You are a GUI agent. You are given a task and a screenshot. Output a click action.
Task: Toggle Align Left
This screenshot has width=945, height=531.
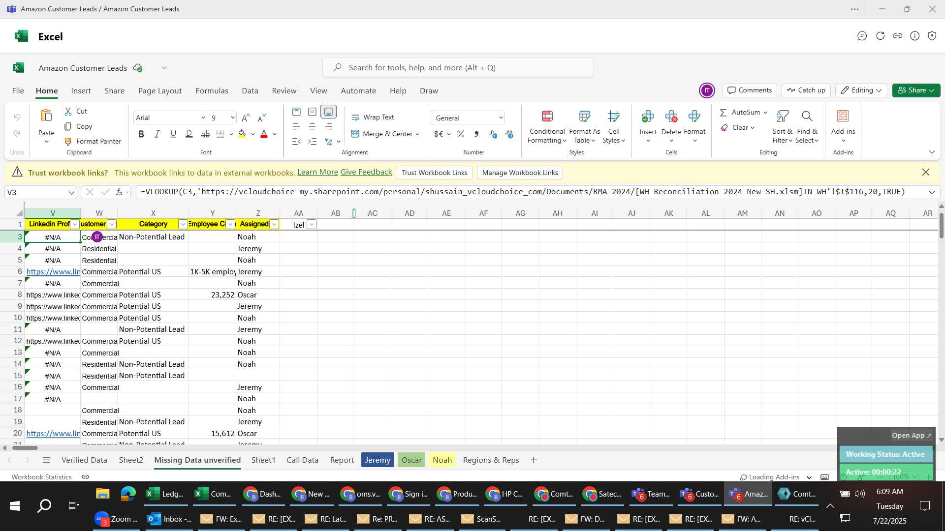pos(296,126)
